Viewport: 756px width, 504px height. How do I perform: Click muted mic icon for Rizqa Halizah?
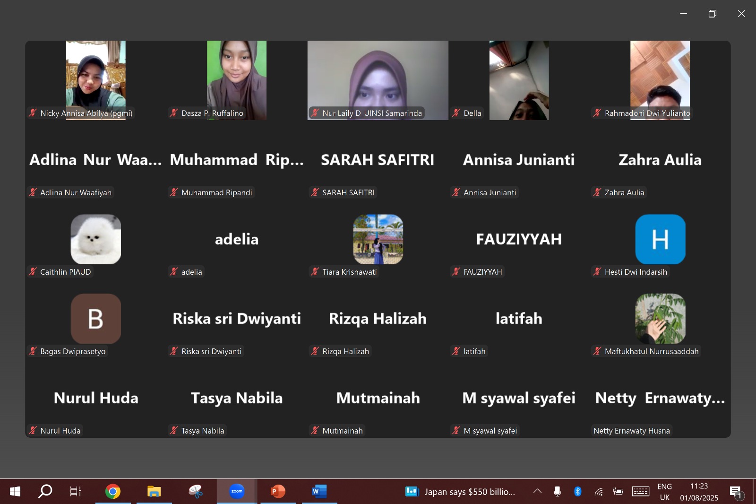coord(315,351)
